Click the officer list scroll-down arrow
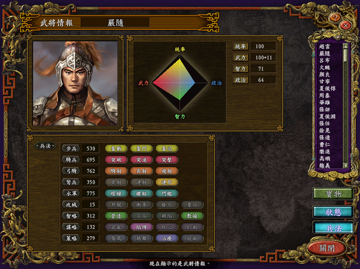Screen dimensions: 360x269 345,165
